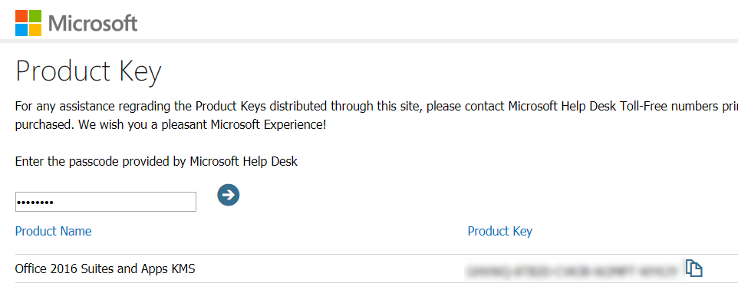The height and width of the screenshot is (290, 738).
Task: Click the 'Enter the passcode provided' label
Action: pos(156,162)
